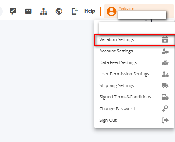Open the Help link
175x142 pixels.
[x=90, y=11]
